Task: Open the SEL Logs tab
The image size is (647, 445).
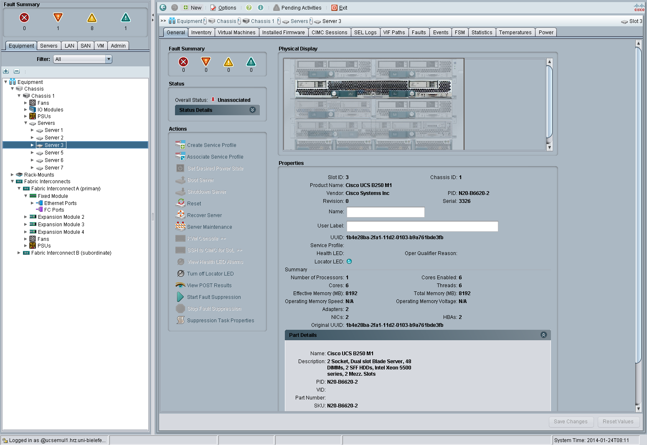Action: coord(365,33)
